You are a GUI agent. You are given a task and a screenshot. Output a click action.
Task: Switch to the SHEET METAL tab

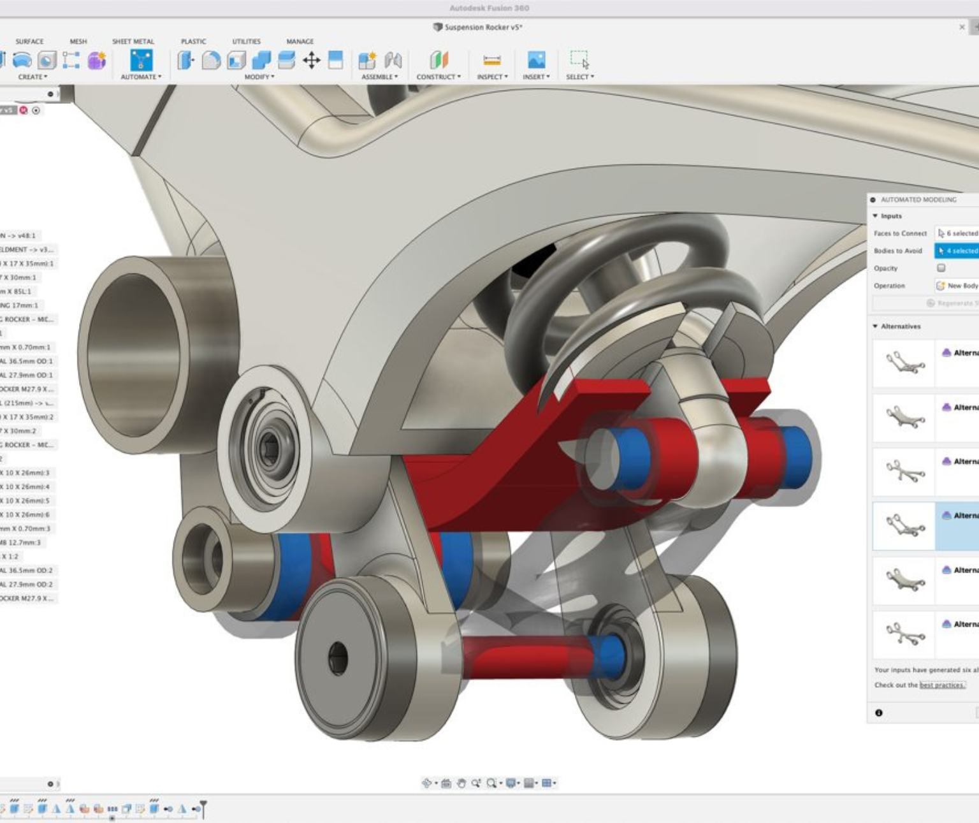tap(133, 41)
